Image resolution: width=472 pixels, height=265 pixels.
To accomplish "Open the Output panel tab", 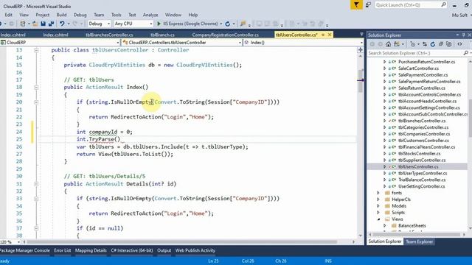I will click(164, 250).
